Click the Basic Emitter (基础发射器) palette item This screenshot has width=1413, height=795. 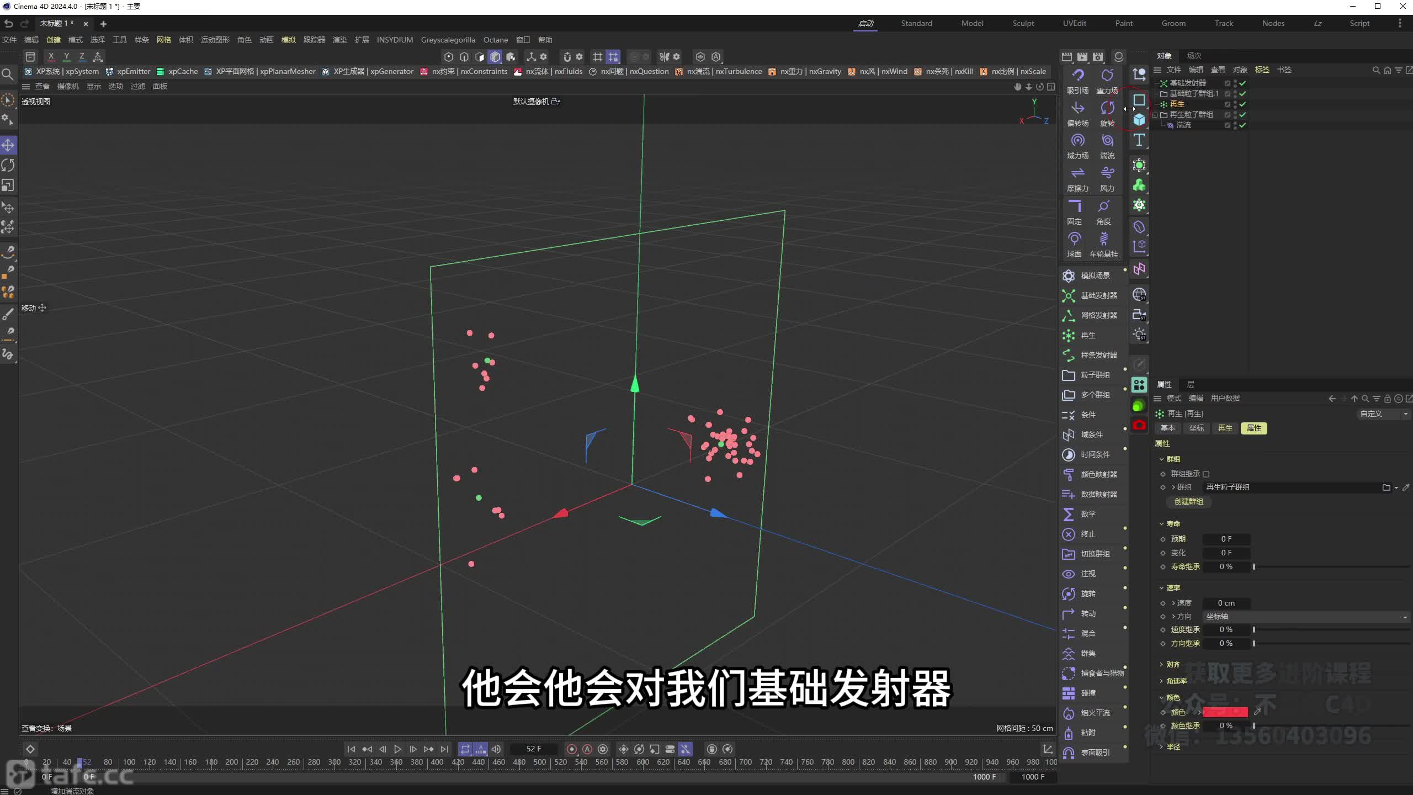click(1092, 295)
